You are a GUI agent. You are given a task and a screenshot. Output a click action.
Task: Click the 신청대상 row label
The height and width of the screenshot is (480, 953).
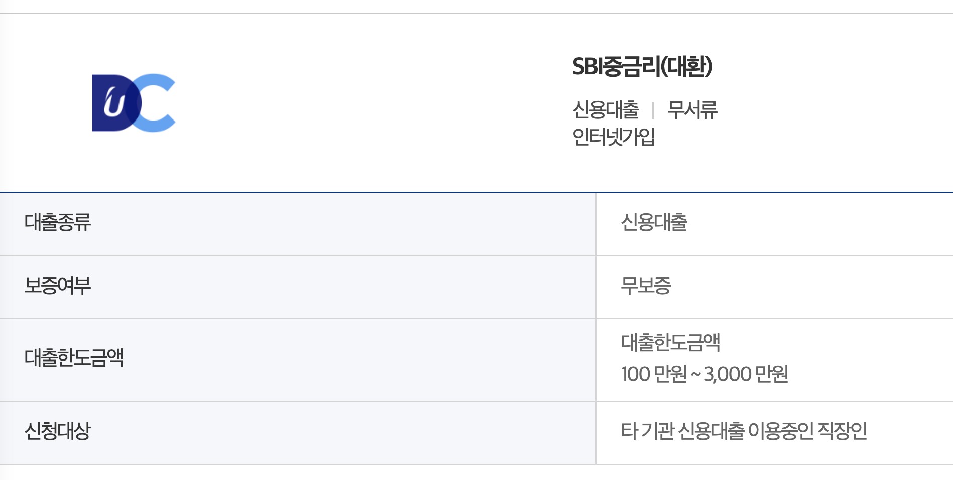[58, 431]
